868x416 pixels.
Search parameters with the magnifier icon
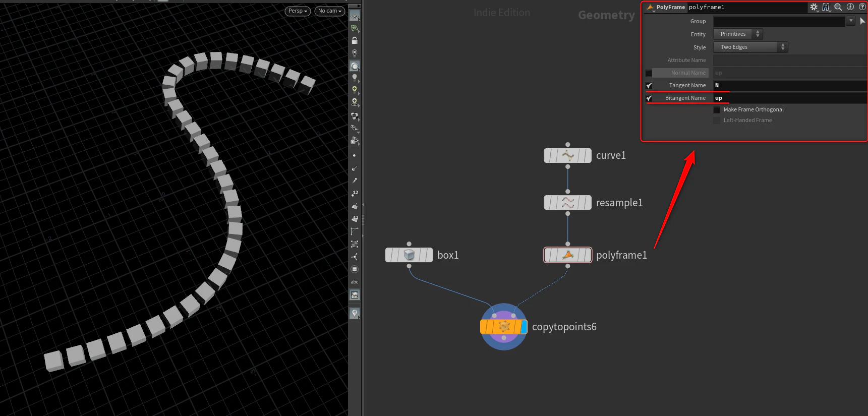838,7
